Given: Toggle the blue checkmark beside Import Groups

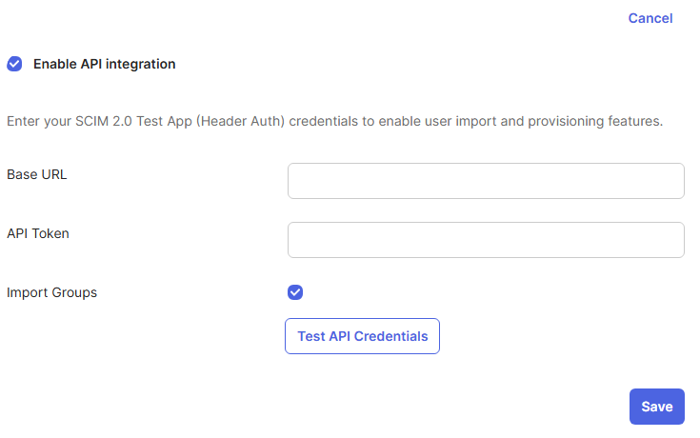Looking at the screenshot, I should pyautogui.click(x=295, y=292).
